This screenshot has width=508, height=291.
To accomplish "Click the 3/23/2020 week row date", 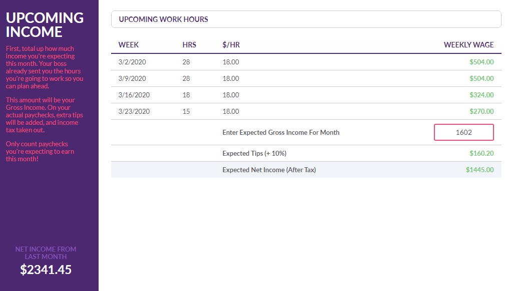I will [x=134, y=111].
